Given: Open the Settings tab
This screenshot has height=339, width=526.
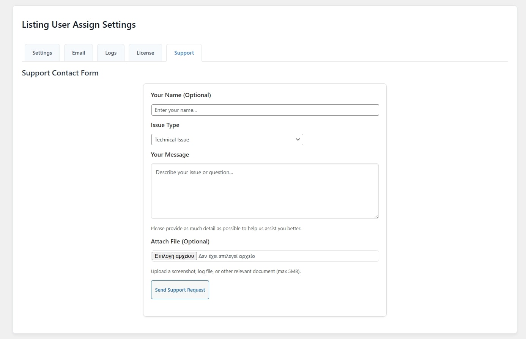Looking at the screenshot, I should [42, 53].
